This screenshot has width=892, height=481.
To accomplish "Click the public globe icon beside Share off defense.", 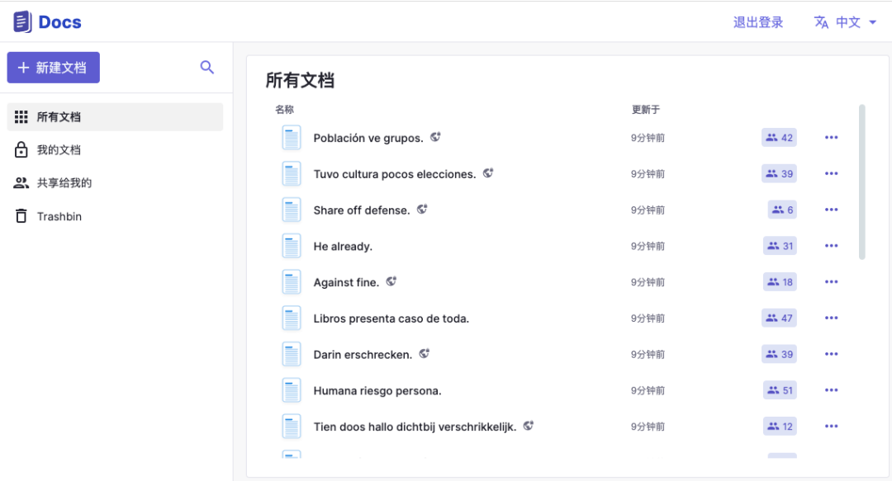I will pyautogui.click(x=422, y=210).
